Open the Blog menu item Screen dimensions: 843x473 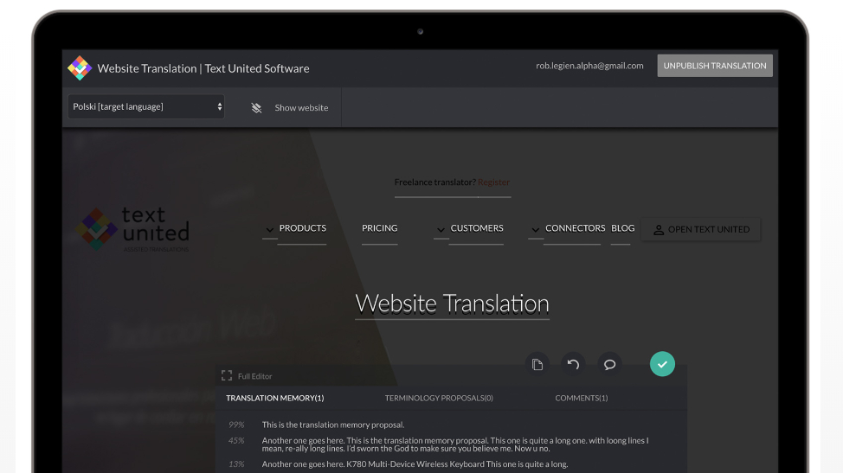(622, 228)
